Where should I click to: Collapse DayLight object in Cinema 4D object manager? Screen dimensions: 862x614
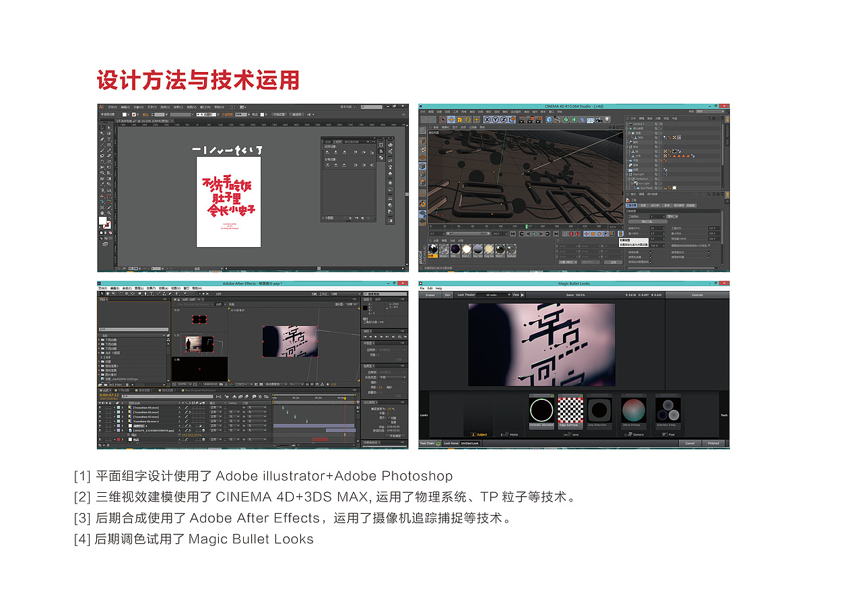tap(627, 174)
